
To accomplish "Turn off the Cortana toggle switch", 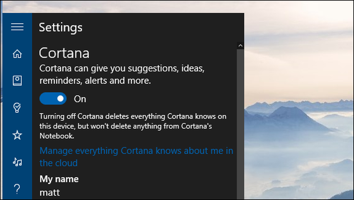I will point(53,99).
